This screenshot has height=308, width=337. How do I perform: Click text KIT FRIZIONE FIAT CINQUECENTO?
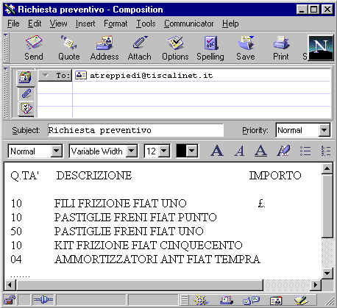148,246
